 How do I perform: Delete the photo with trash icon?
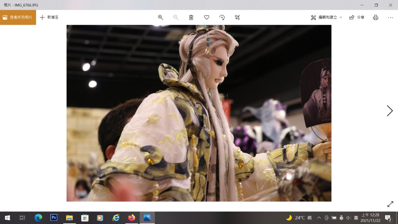(191, 17)
